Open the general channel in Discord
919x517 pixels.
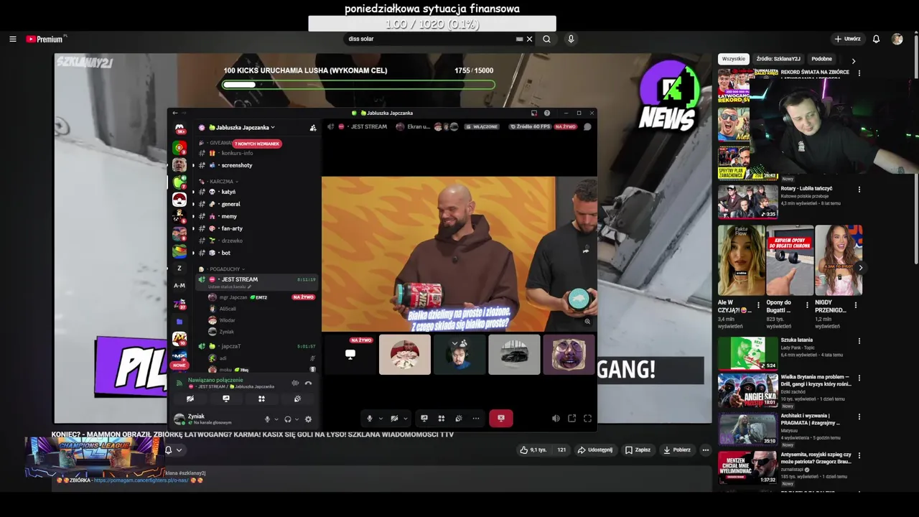[x=230, y=204]
